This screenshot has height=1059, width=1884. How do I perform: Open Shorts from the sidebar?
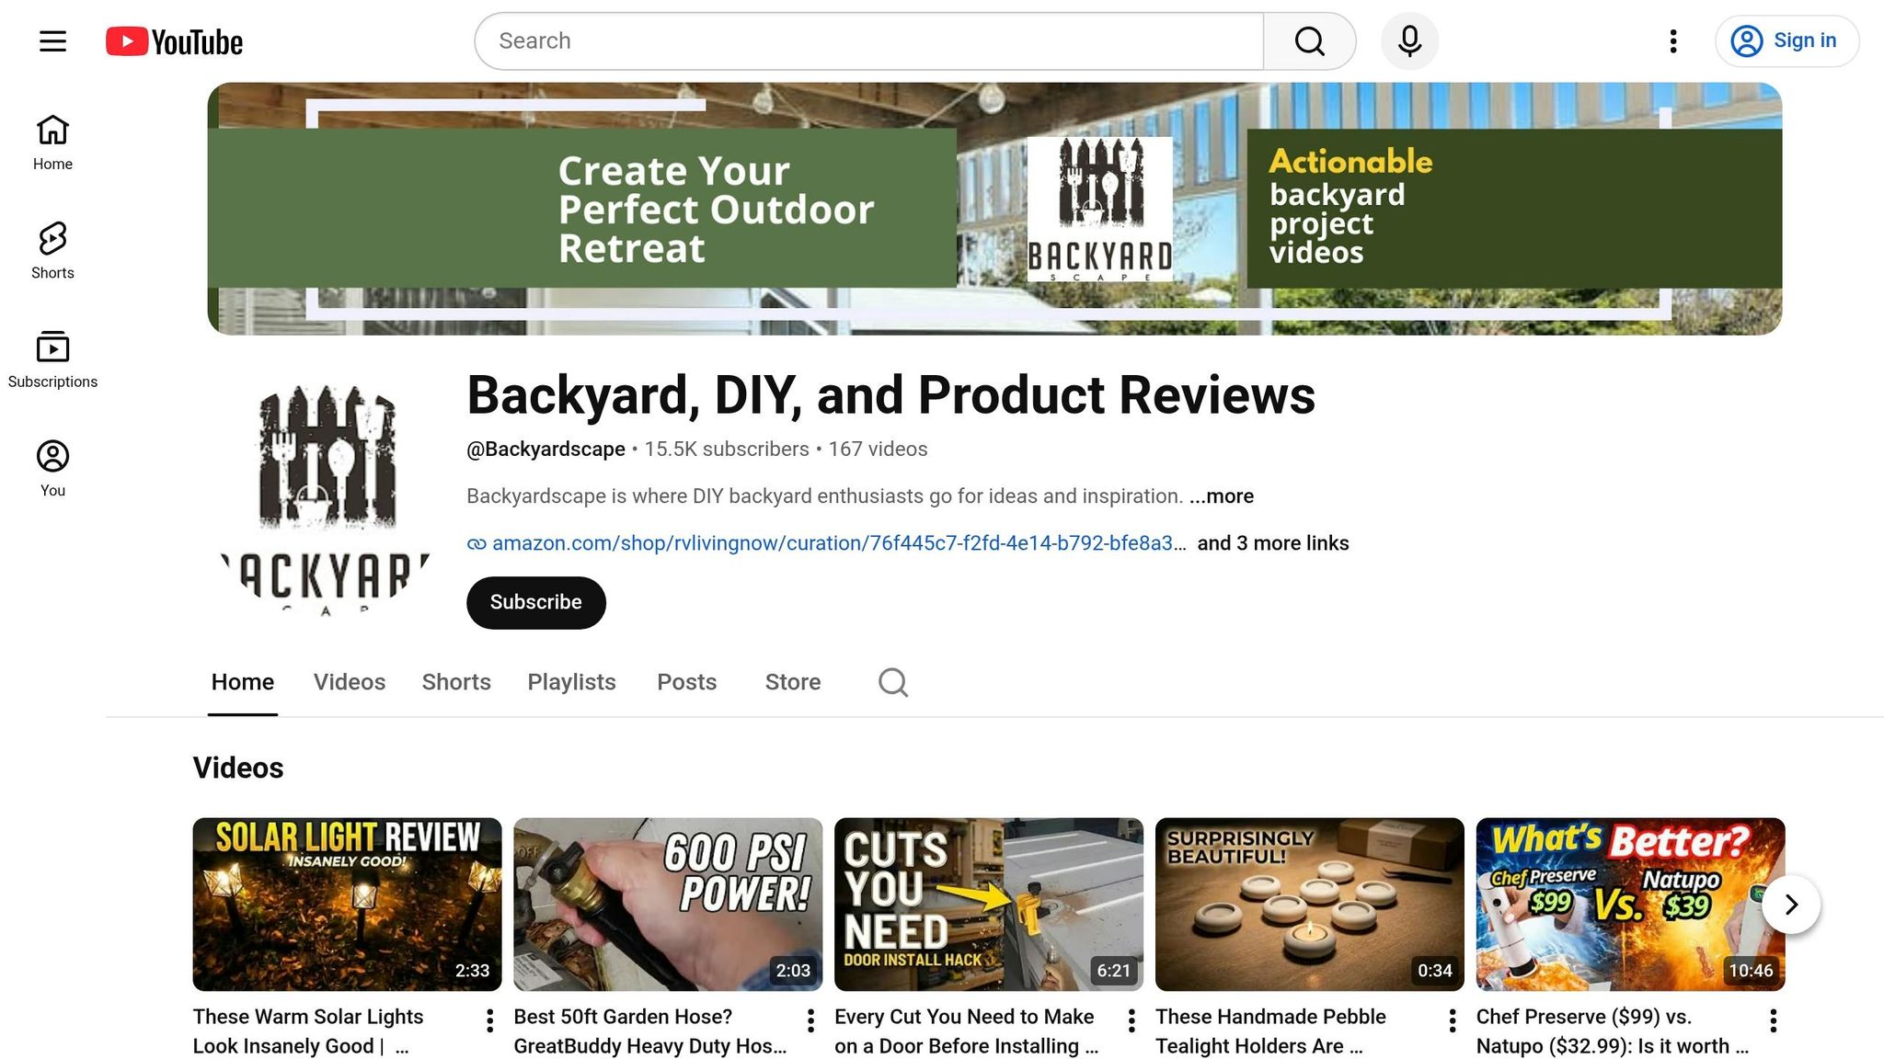coord(52,251)
